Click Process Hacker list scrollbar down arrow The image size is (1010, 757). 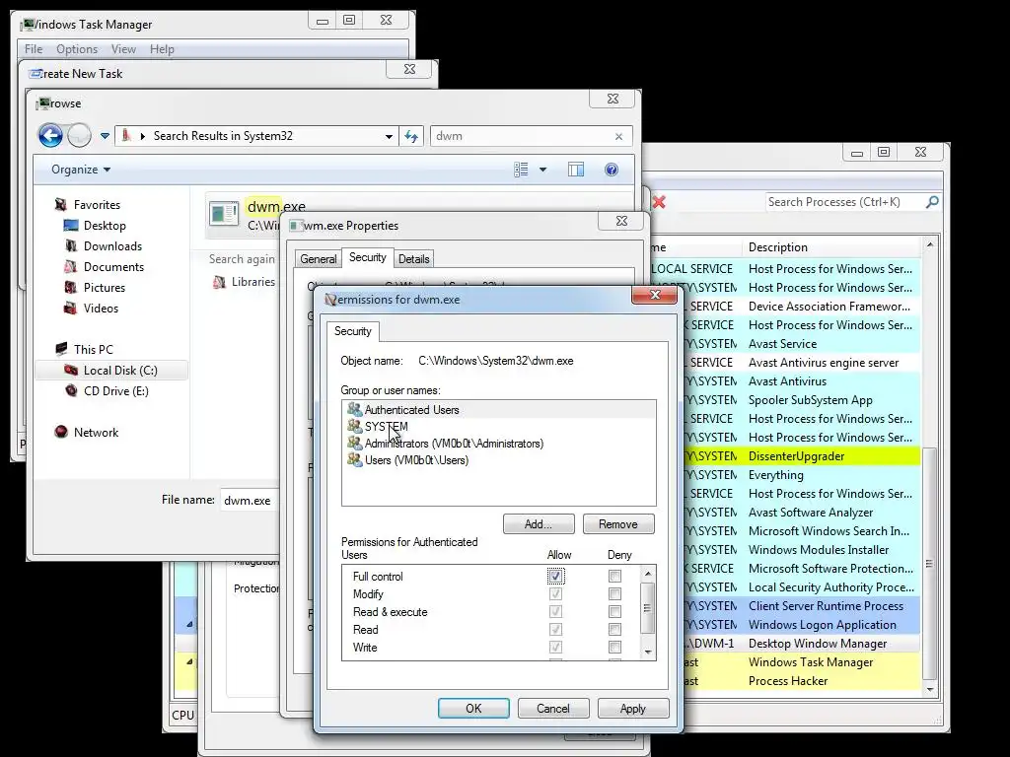[x=929, y=689]
